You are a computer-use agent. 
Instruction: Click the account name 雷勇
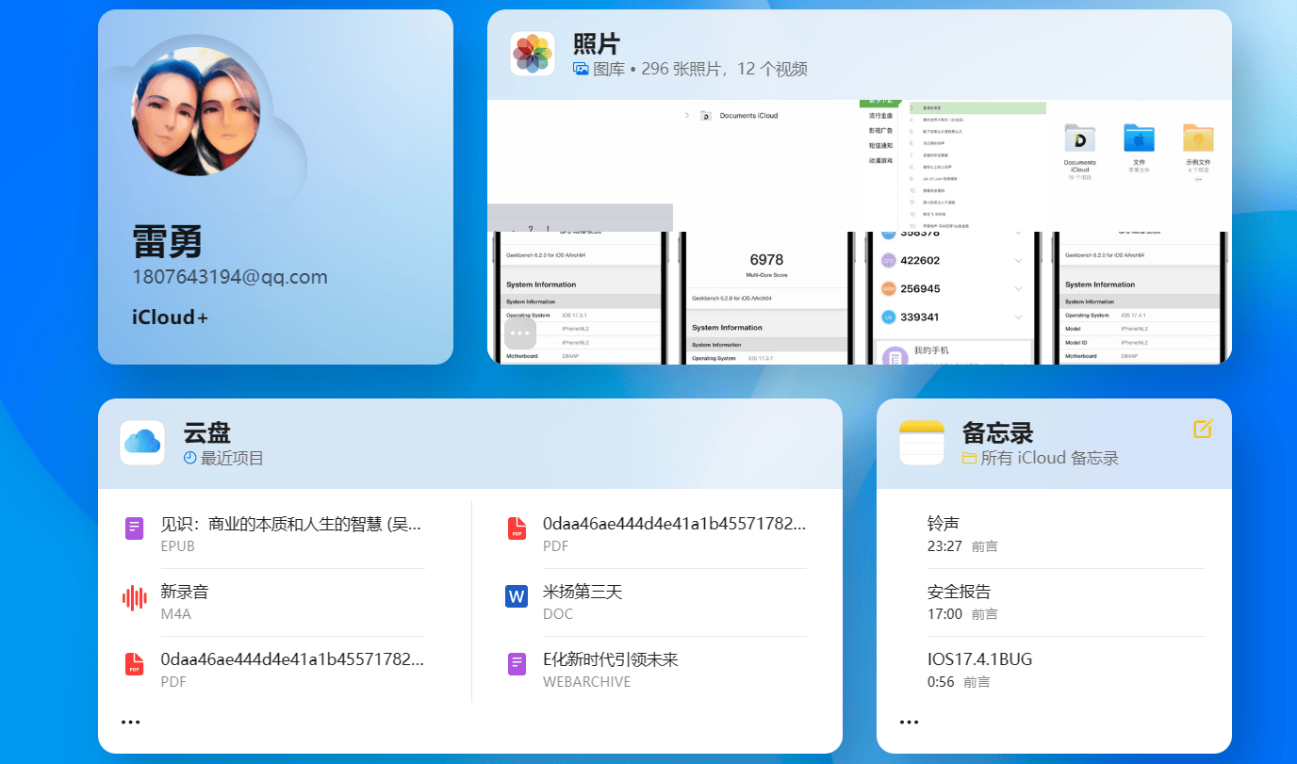pos(168,241)
